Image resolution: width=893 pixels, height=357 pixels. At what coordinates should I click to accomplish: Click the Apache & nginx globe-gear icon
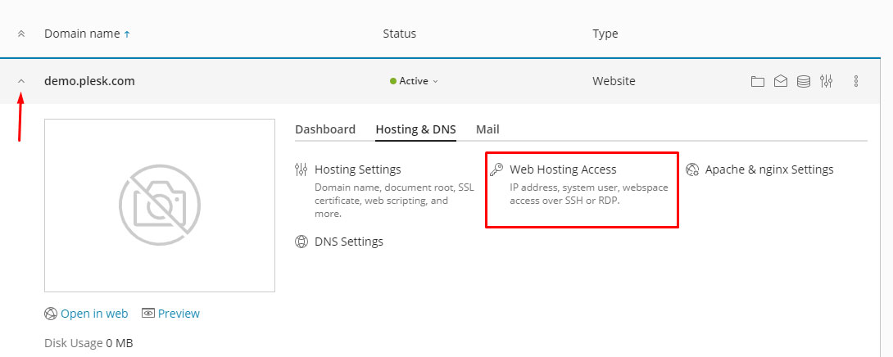click(x=692, y=169)
